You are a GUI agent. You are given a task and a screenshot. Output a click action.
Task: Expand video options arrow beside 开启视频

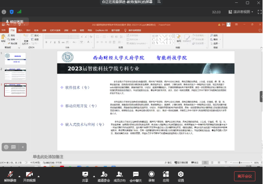click(38, 176)
